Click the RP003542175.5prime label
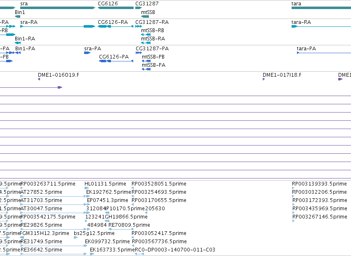The width and height of the screenshot is (351, 256). tap(48, 217)
